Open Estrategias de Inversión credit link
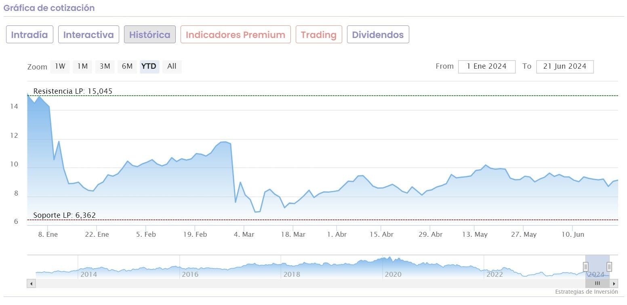 pyautogui.click(x=586, y=292)
